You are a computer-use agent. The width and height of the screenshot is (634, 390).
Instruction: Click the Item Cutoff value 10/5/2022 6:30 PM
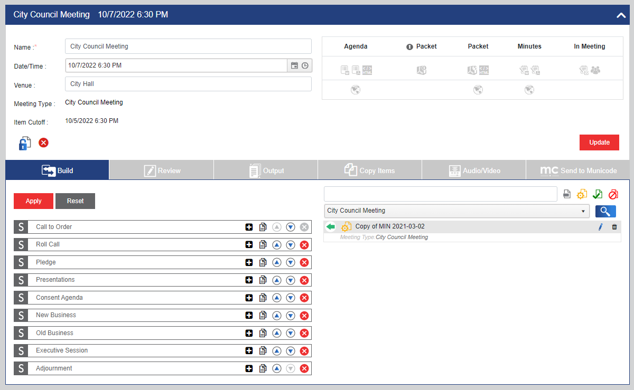tap(92, 121)
